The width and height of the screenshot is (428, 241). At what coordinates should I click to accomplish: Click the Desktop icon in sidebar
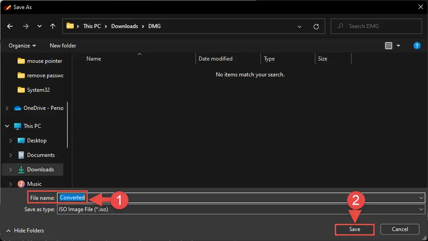tap(21, 141)
